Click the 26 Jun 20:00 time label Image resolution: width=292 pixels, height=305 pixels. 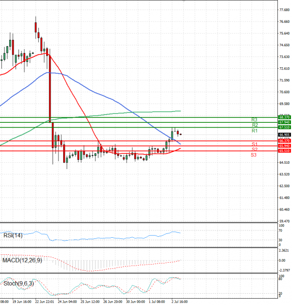pos(113,302)
